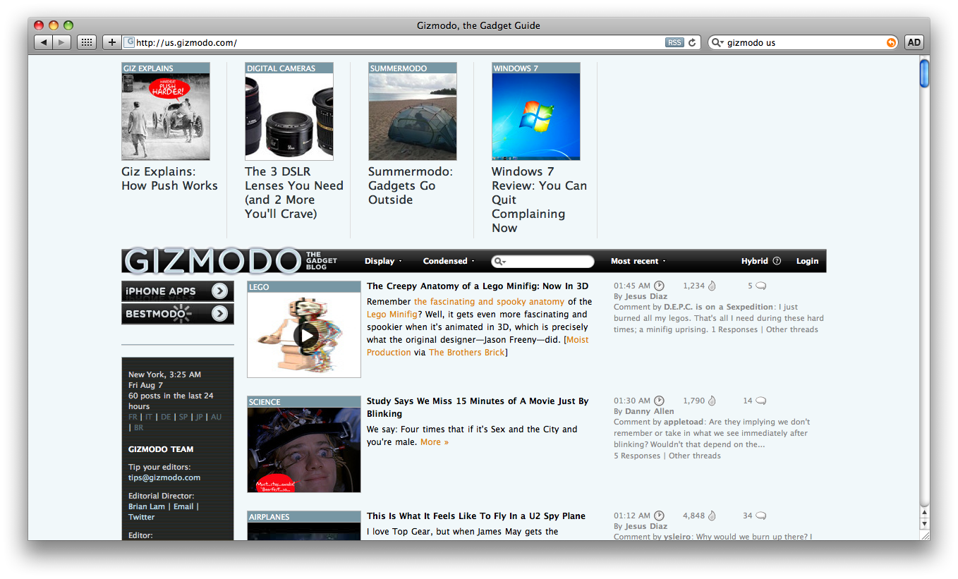Open 'Study Says We Miss 15 Minutes' article
Viewport: 958px width, 579px height.
pyautogui.click(x=478, y=407)
